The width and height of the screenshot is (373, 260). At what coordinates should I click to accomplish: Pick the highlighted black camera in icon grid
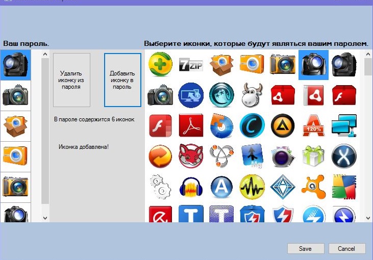313,65
